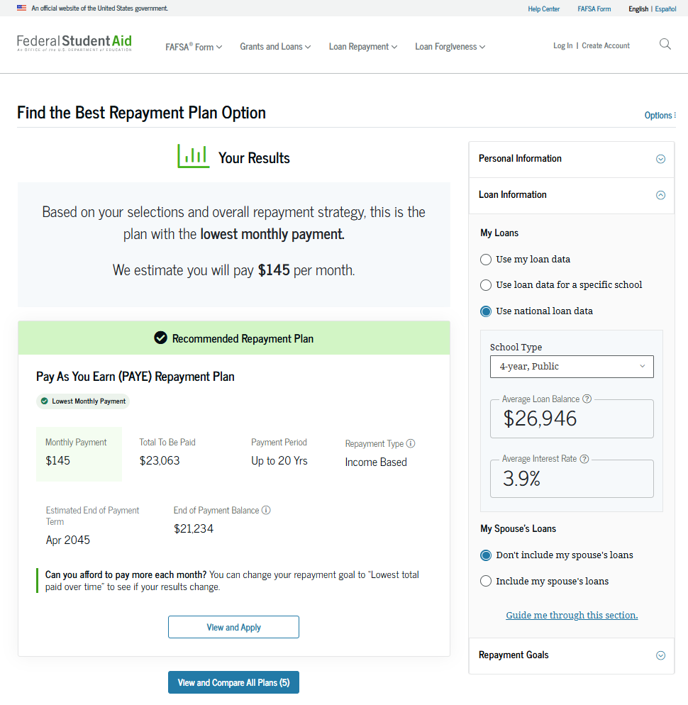Click the bar chart icon beside Your Results
The image size is (688, 705).
coord(193,155)
